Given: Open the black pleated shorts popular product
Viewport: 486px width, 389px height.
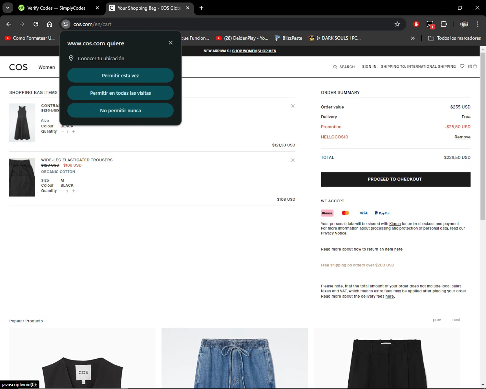Looking at the screenshot, I should pyautogui.click(x=387, y=358).
